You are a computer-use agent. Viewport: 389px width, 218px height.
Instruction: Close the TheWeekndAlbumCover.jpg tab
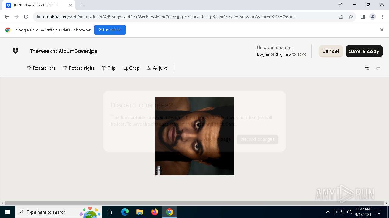pyautogui.click(x=71, y=5)
